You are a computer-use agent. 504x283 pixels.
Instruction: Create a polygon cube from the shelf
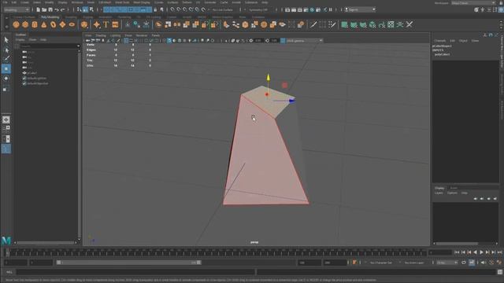25,24
